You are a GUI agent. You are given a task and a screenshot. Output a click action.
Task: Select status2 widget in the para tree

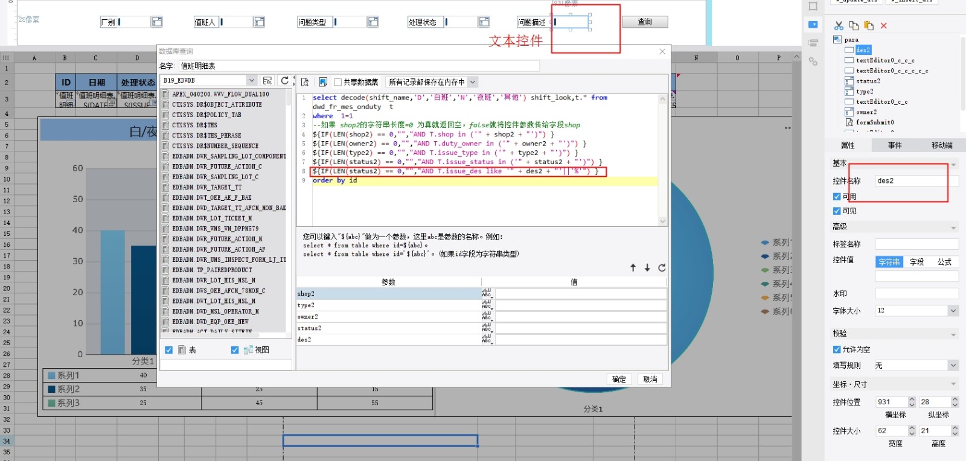[868, 81]
